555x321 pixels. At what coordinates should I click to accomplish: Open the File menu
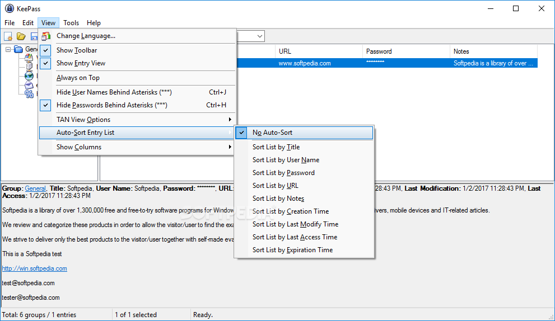10,23
